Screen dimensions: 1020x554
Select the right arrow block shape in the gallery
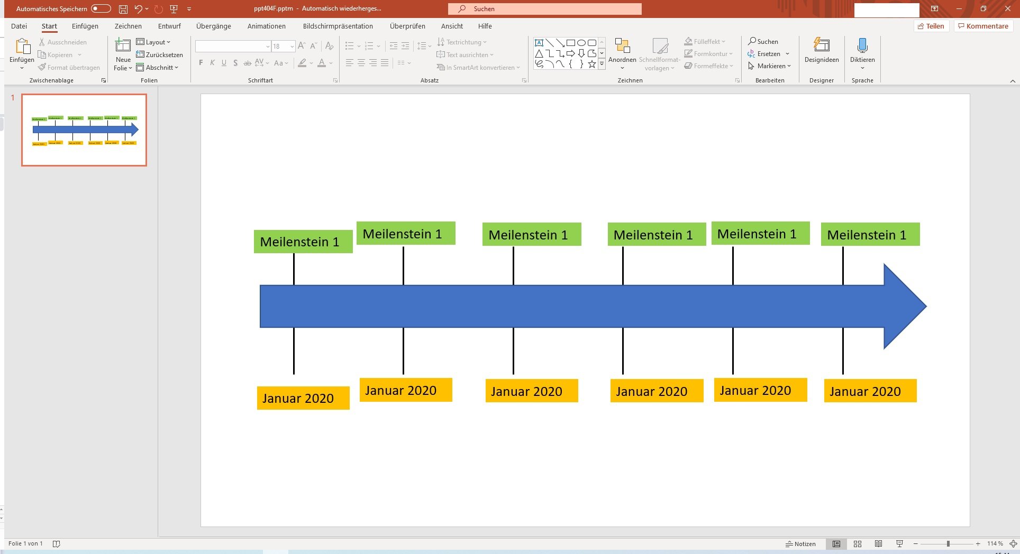pyautogui.click(x=570, y=53)
